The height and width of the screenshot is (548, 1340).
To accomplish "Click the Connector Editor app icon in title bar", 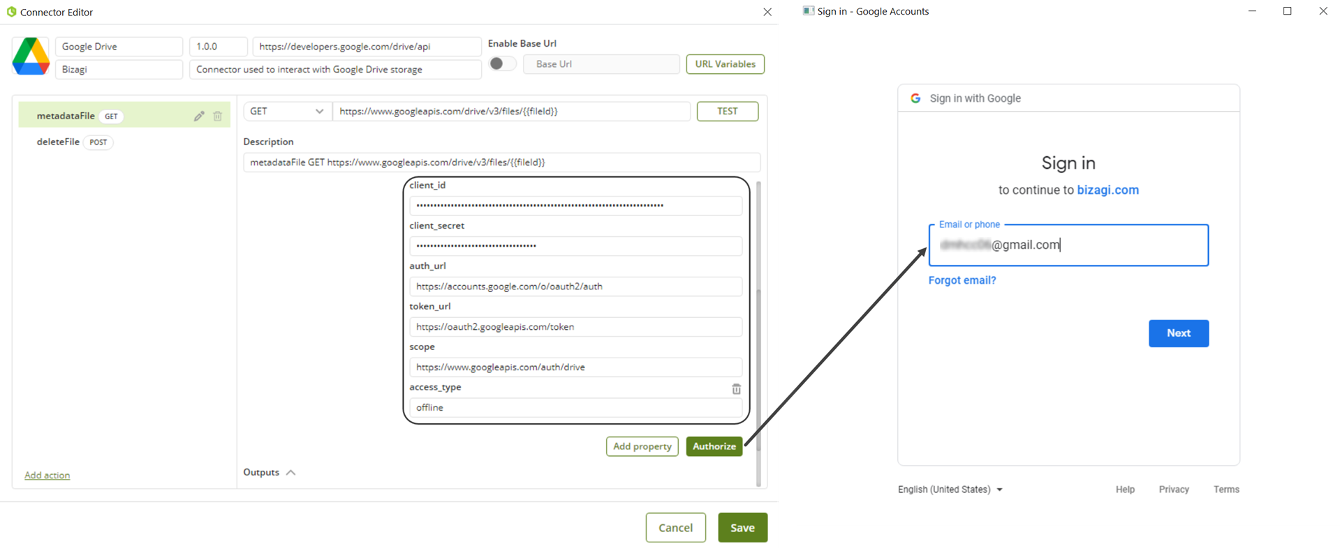I will pos(11,12).
